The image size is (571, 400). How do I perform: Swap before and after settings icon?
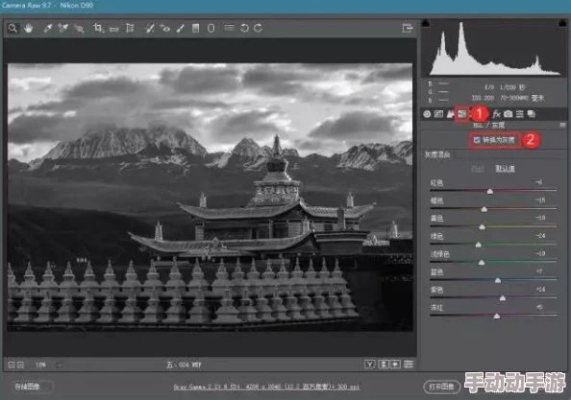[x=384, y=365]
